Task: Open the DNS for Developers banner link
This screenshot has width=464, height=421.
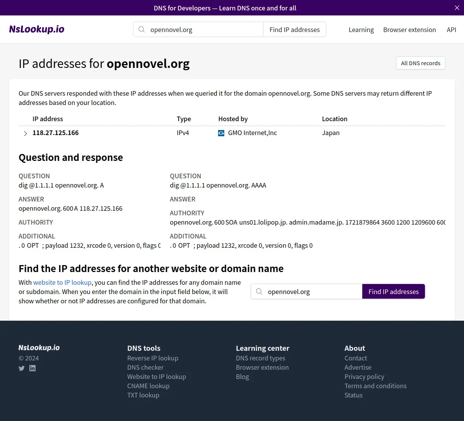Action: point(225,8)
